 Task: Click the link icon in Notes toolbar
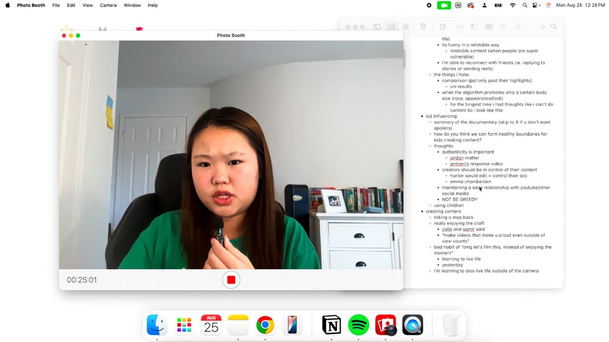click(x=517, y=27)
